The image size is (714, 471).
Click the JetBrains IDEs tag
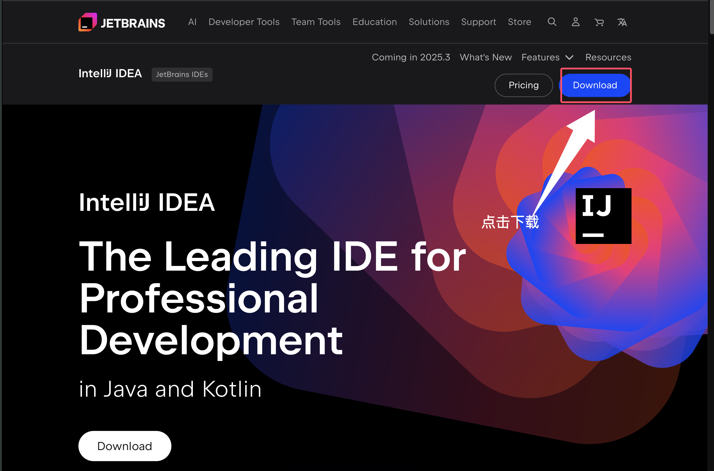point(182,75)
